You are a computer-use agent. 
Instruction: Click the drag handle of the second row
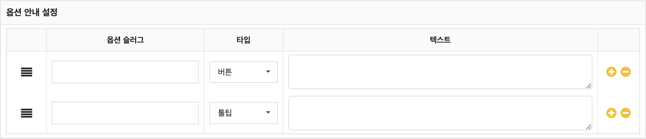point(26,113)
